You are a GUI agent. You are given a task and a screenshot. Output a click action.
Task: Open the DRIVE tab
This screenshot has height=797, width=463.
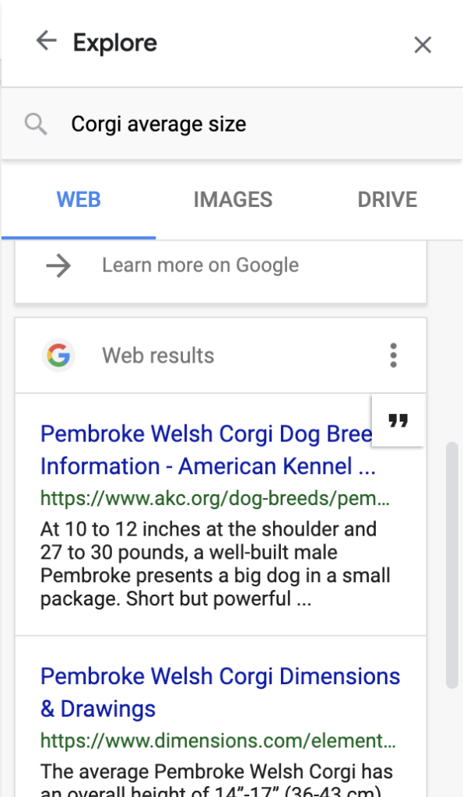pyautogui.click(x=388, y=199)
